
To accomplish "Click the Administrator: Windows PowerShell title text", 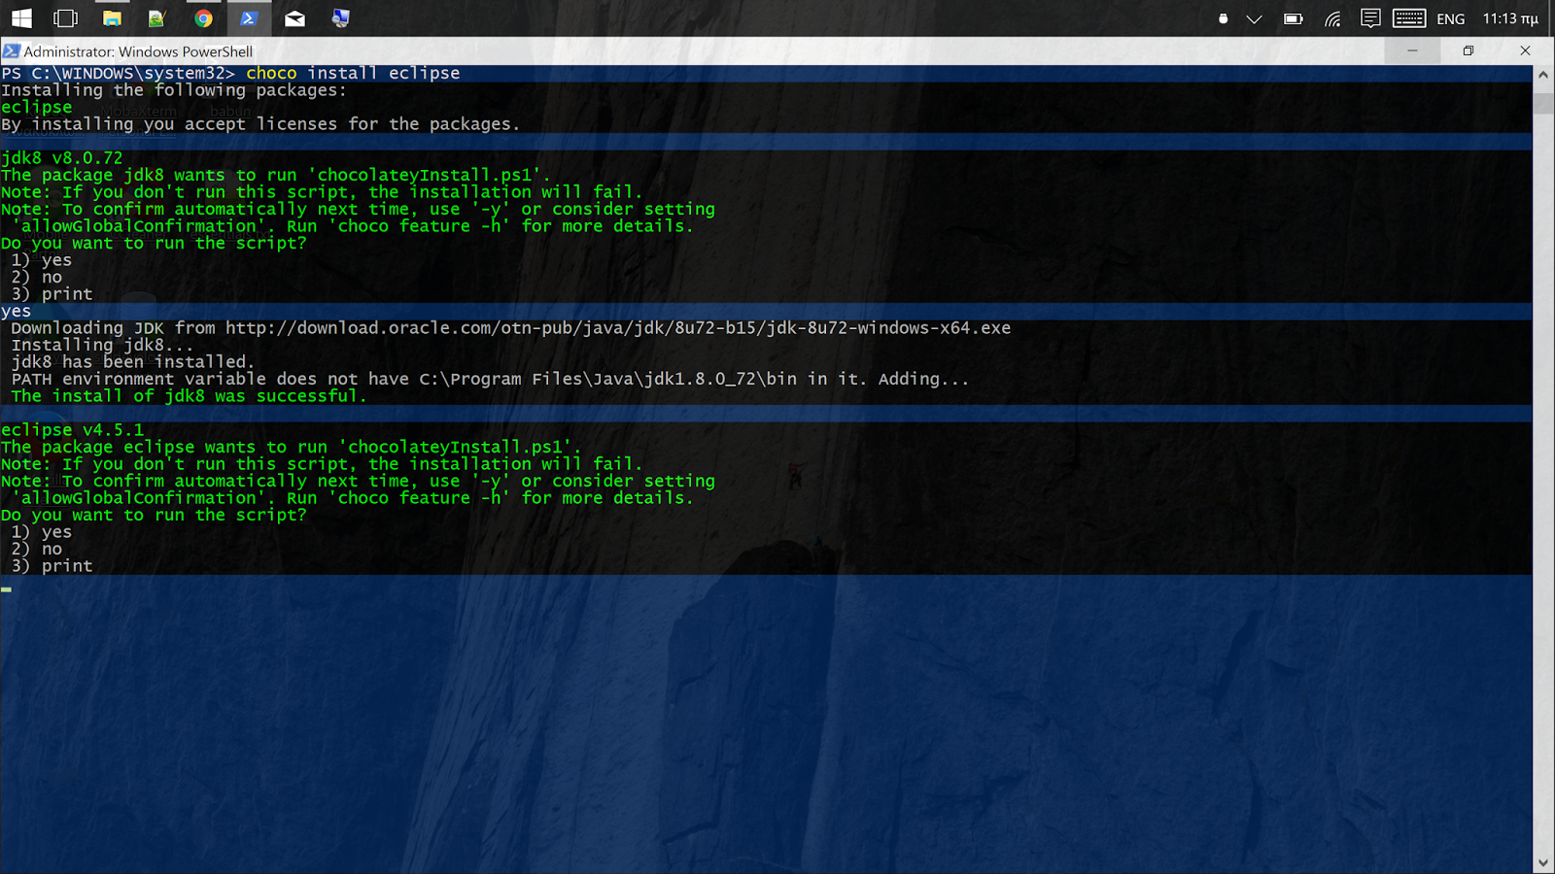I will point(138,51).
